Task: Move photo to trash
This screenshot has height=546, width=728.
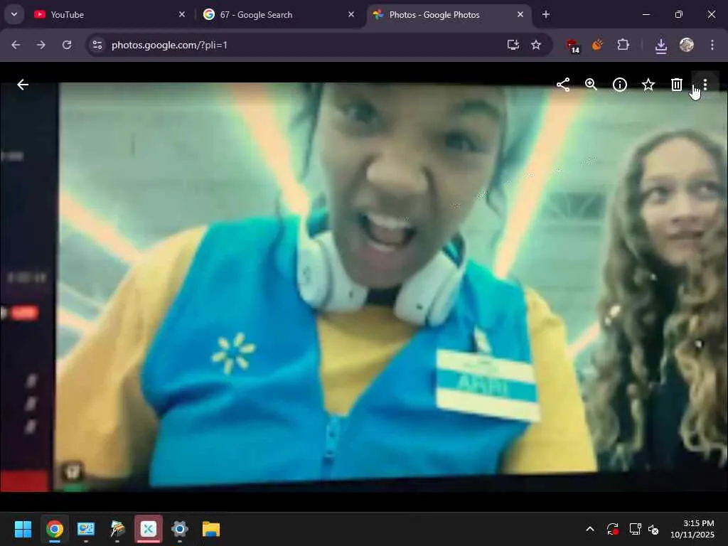Action: click(x=677, y=85)
